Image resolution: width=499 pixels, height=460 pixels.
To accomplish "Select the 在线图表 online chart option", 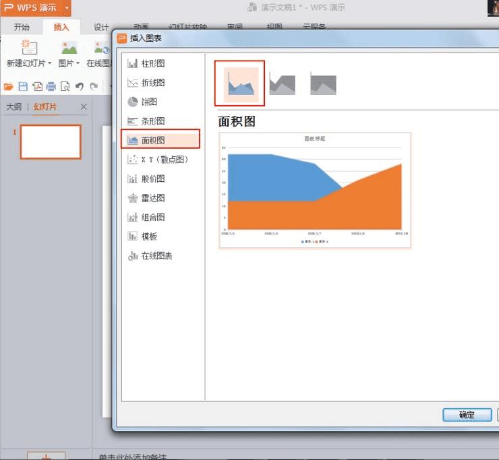I will (150, 255).
